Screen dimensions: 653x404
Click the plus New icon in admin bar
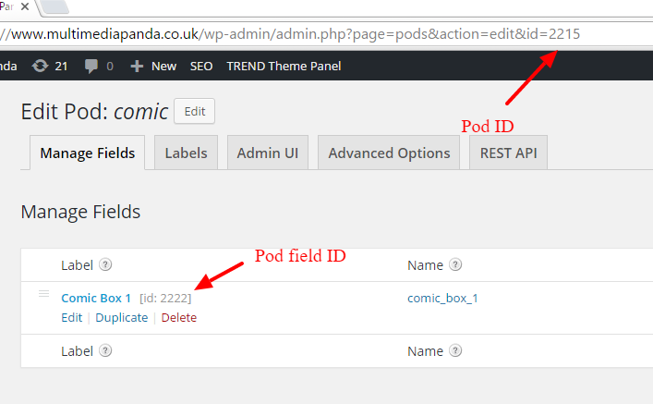[137, 66]
